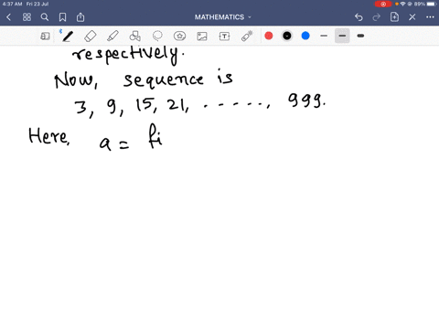
Task: Choose the black pen color
Action: pos(287,36)
